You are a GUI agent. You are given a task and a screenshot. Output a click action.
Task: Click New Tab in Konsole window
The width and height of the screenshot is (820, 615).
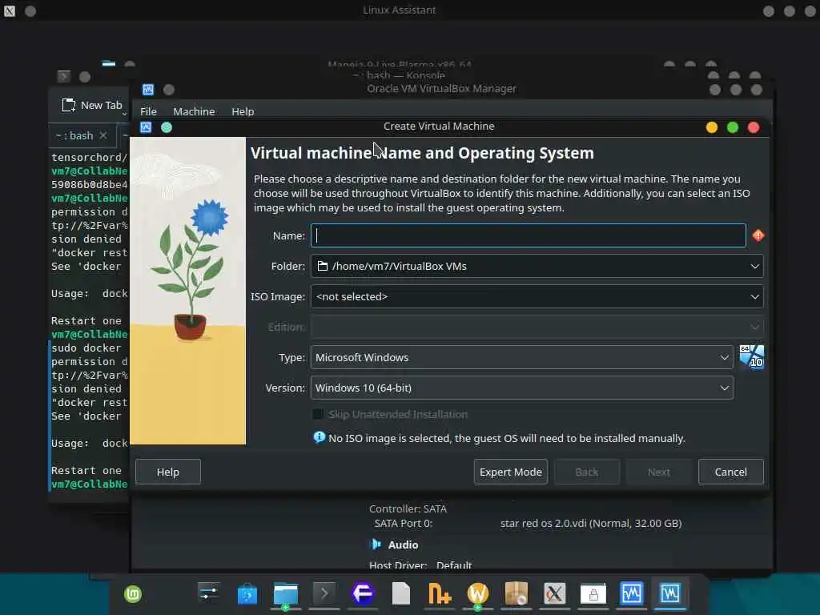92,105
